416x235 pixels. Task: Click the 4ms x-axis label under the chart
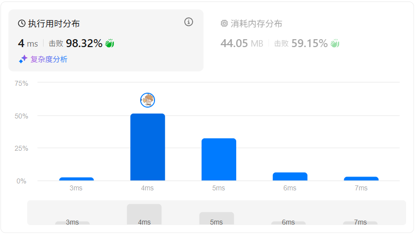[x=147, y=188]
